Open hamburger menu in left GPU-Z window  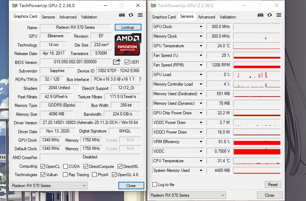coord(140,15)
